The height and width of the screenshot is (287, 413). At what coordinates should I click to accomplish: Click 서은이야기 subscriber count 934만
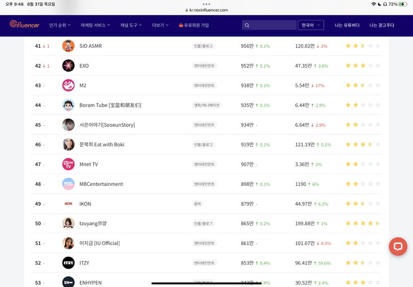[x=247, y=125]
